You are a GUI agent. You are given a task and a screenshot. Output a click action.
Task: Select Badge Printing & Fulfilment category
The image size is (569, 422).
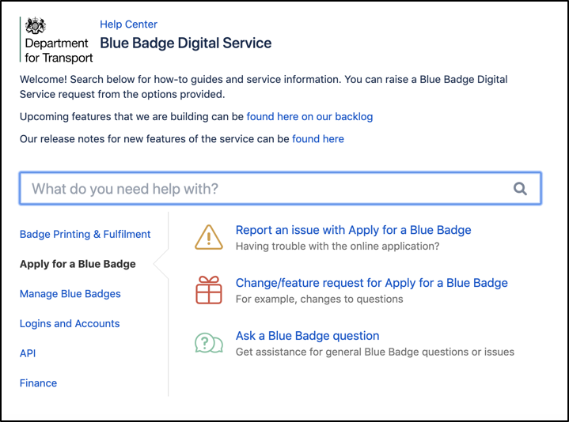(85, 234)
